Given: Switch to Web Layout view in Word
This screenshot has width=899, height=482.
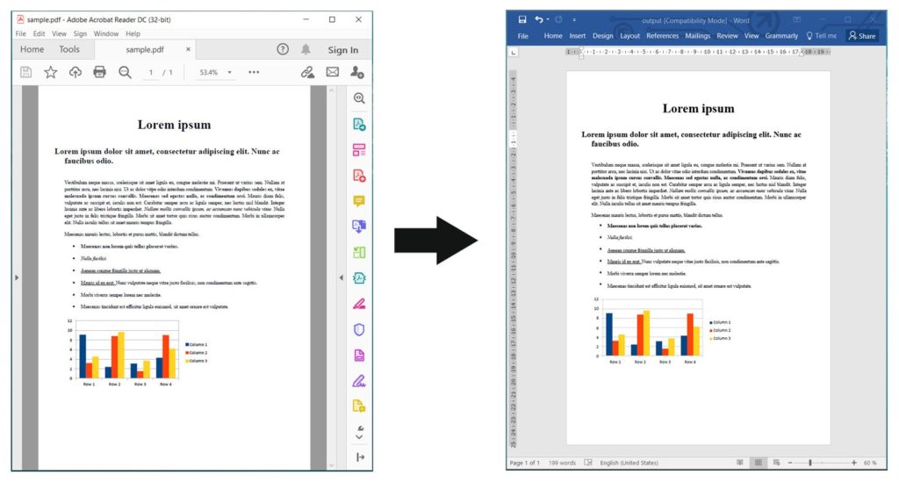Looking at the screenshot, I should (776, 463).
